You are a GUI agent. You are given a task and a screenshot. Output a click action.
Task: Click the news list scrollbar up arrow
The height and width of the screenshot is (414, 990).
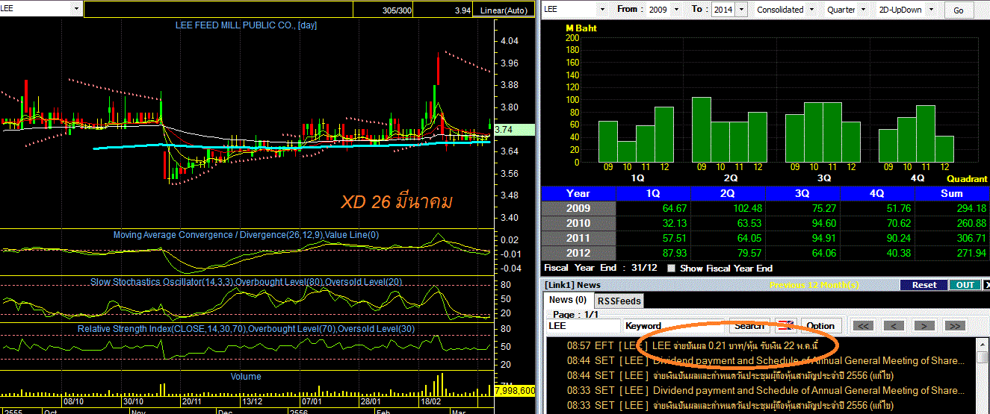[983, 345]
